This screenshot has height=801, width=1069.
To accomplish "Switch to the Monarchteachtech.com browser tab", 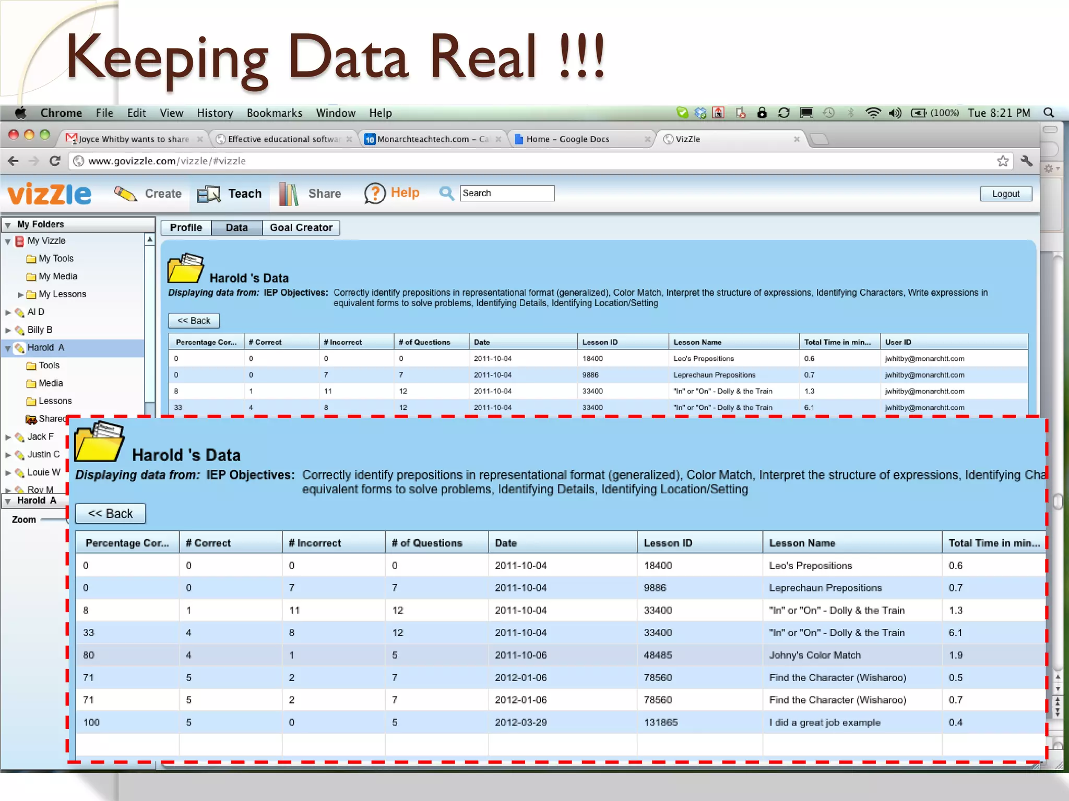I will point(432,139).
